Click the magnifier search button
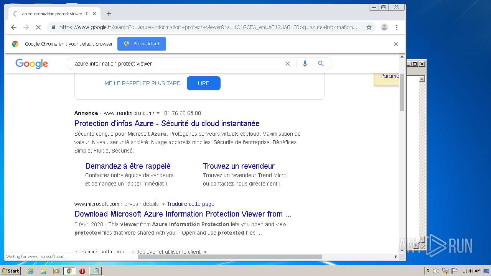The height and width of the screenshot is (276, 491). [x=321, y=64]
